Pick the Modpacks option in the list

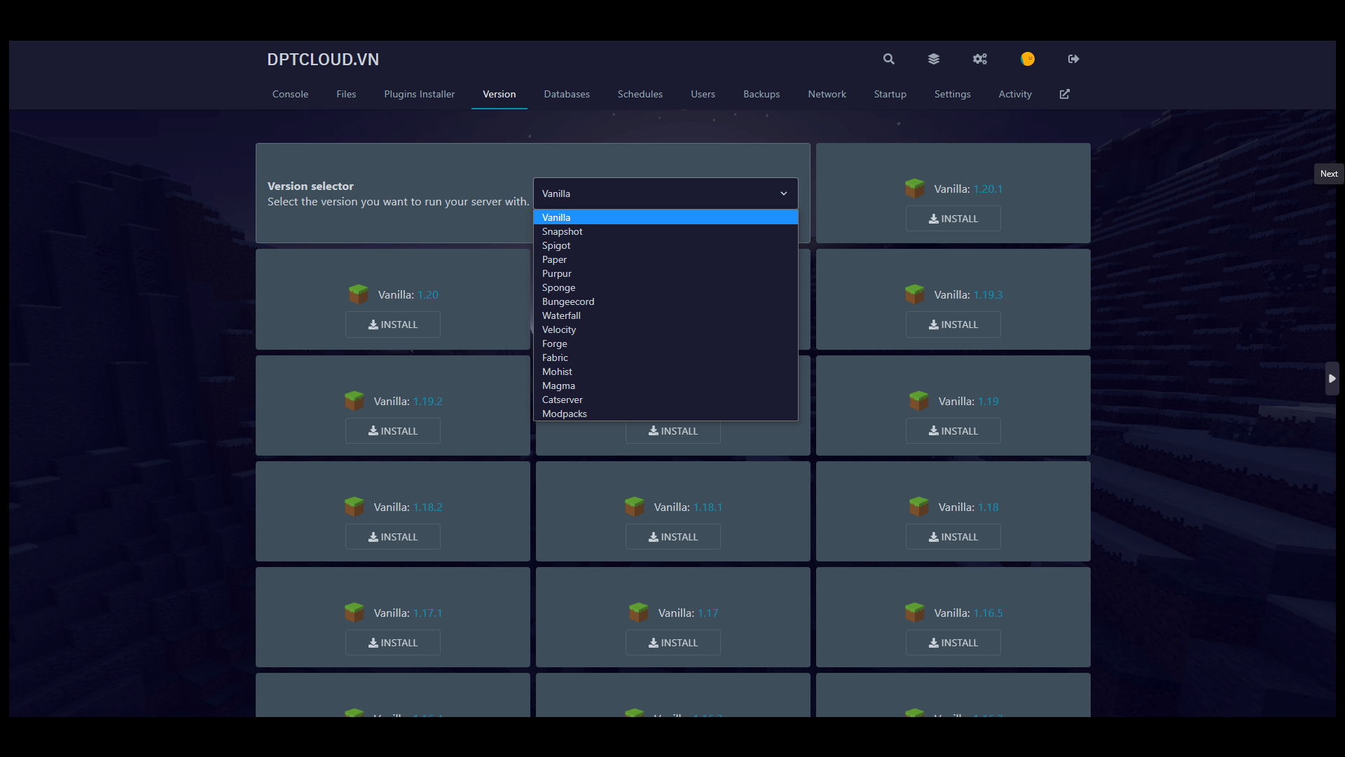pyautogui.click(x=564, y=414)
